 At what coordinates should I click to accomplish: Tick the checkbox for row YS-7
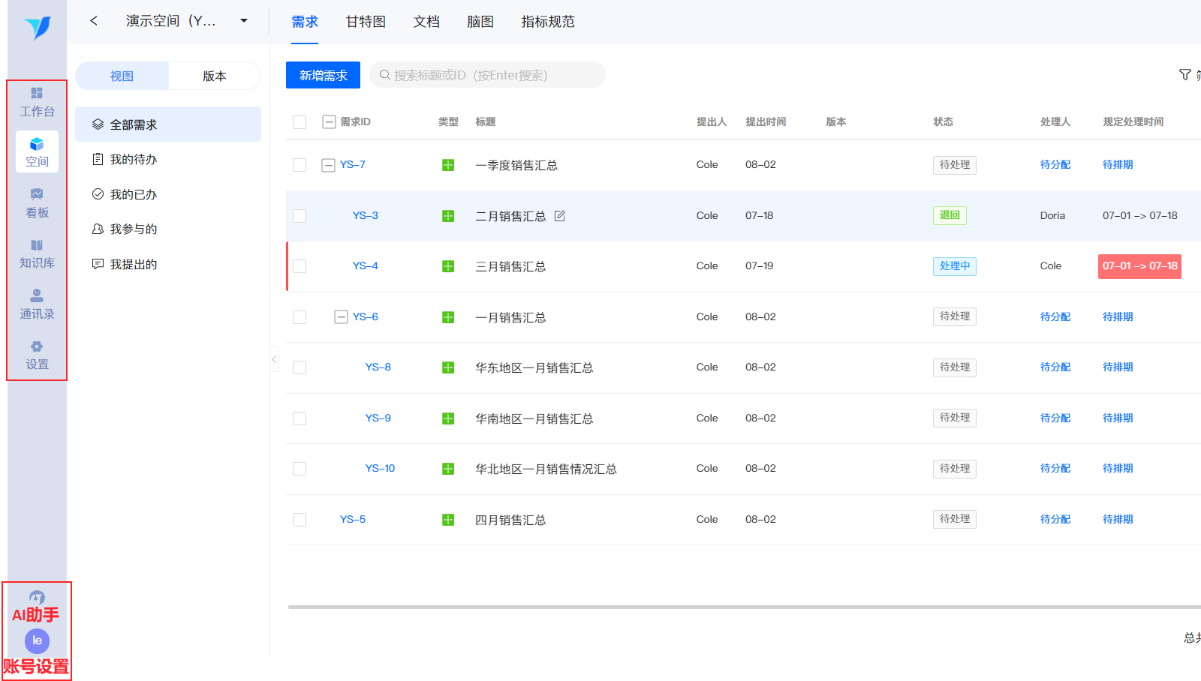[299, 165]
